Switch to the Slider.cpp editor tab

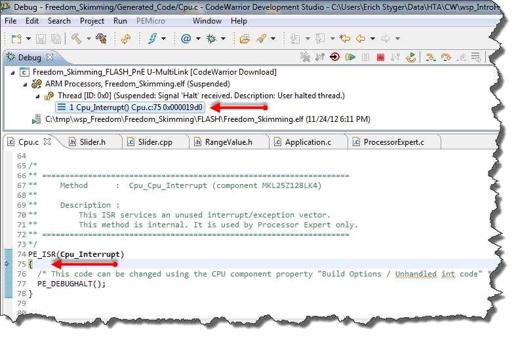coord(155,142)
